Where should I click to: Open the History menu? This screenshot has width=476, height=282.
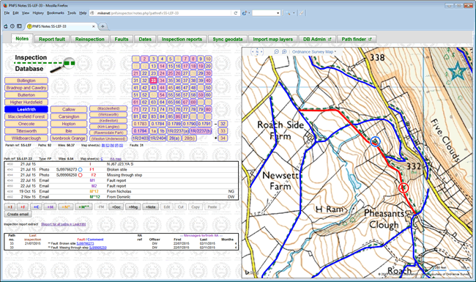point(38,13)
